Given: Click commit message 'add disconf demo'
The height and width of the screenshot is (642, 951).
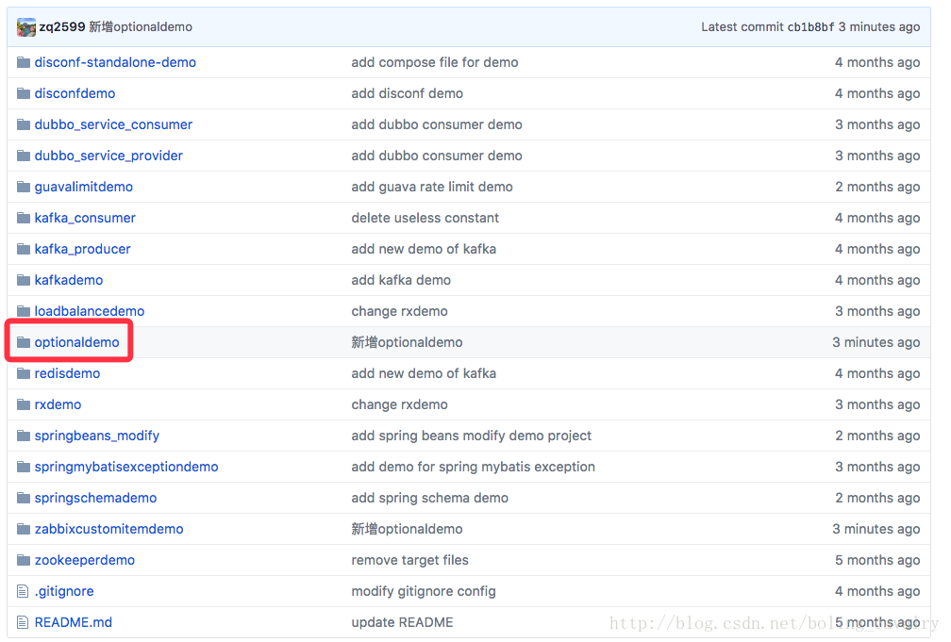Looking at the screenshot, I should tap(407, 93).
